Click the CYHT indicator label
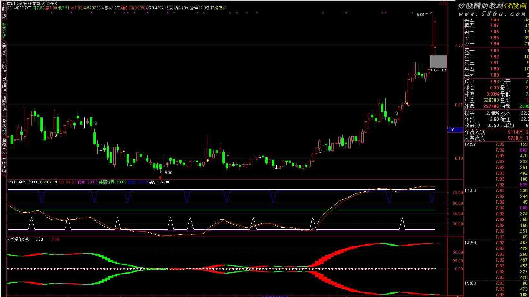The width and height of the screenshot is (529, 297). 12,182
